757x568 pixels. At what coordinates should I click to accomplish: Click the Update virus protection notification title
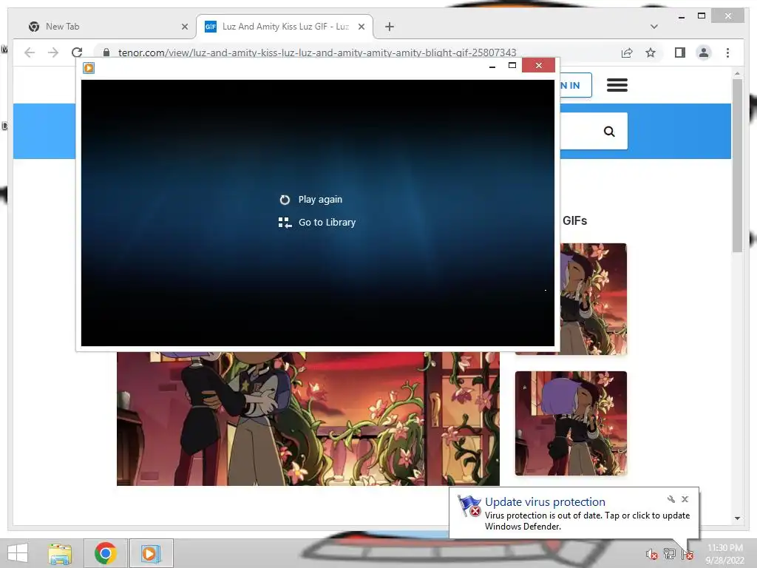point(545,502)
